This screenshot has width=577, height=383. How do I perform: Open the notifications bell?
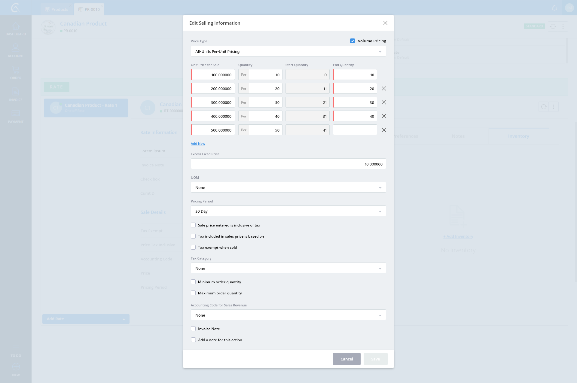pyautogui.click(x=554, y=8)
